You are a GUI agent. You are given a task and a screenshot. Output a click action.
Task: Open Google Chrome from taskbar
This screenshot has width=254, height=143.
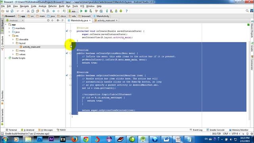[86, 139]
